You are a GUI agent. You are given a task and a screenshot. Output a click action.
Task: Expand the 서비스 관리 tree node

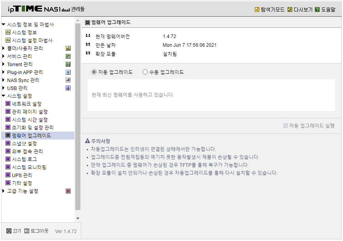pos(3,56)
